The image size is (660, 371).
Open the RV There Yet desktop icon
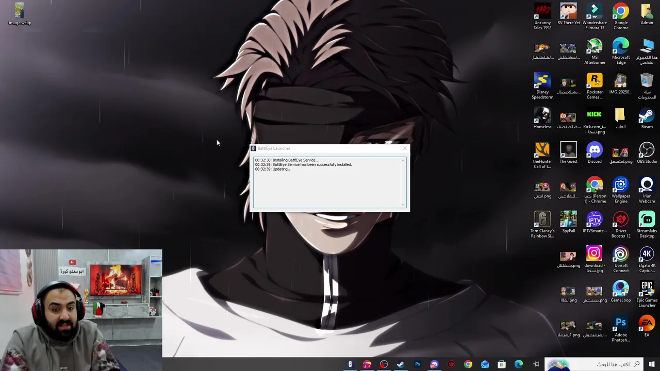click(568, 14)
